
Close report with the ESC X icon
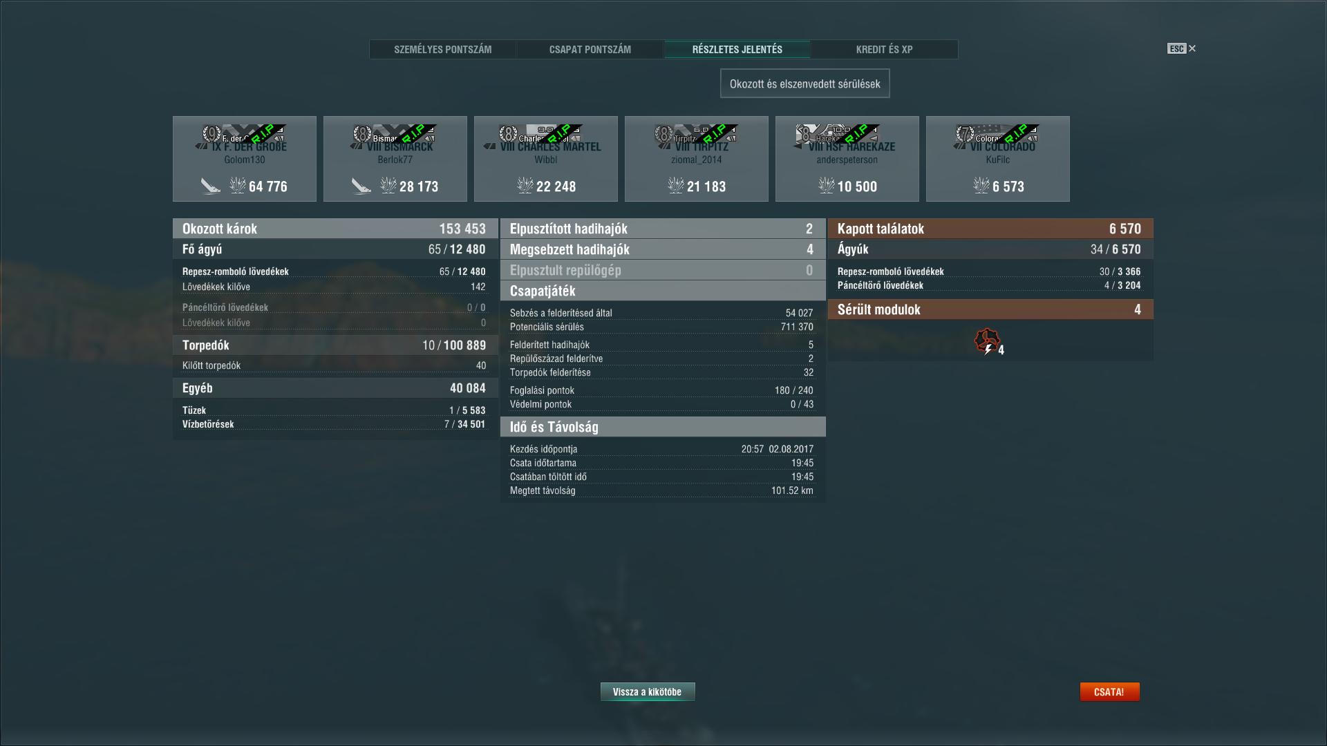1182,48
